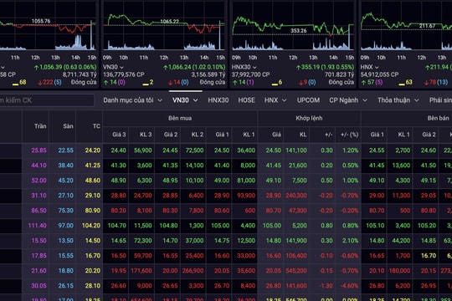Click the Bên mua header
The height and width of the screenshot is (301, 452).
180,118
